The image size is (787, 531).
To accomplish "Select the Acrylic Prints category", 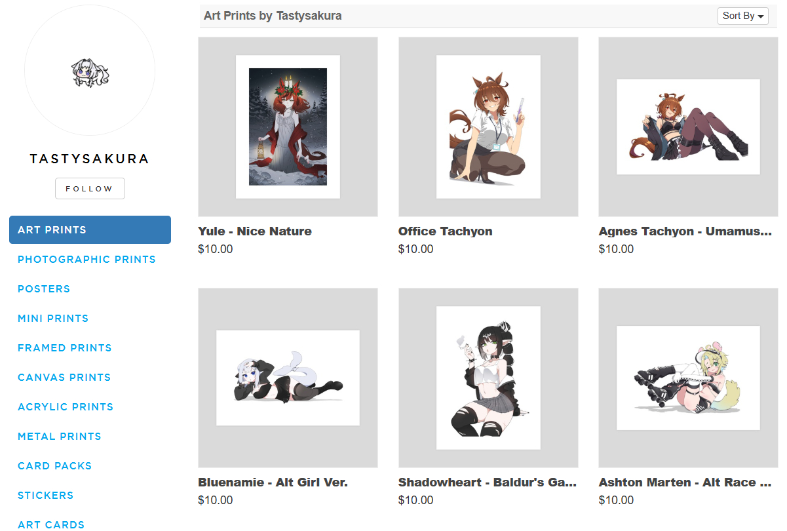I will coord(66,407).
